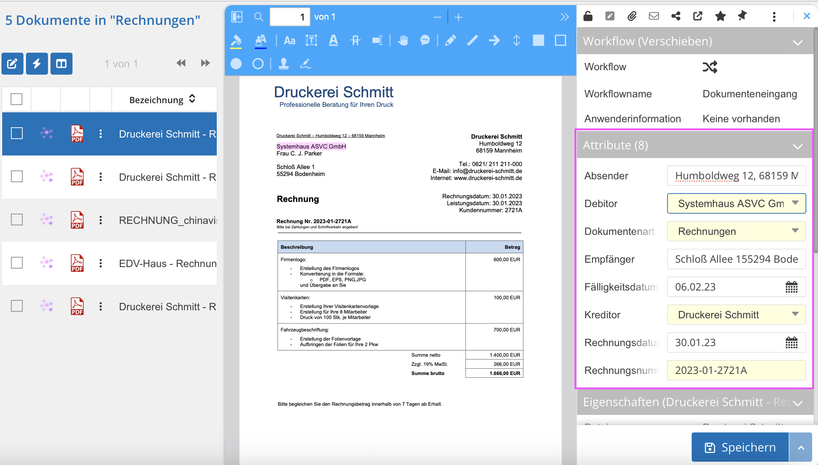The image size is (818, 465).
Task: Select the outlined rectangle tool
Action: 561,40
